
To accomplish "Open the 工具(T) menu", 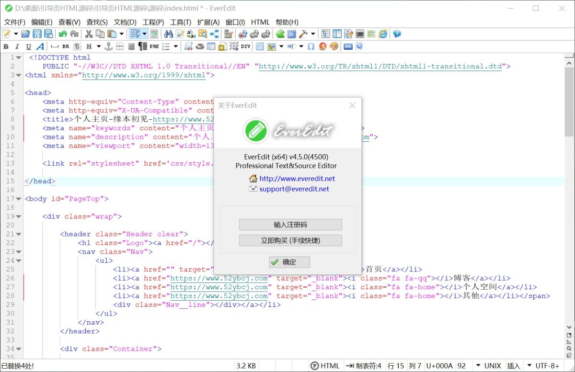I will (181, 22).
